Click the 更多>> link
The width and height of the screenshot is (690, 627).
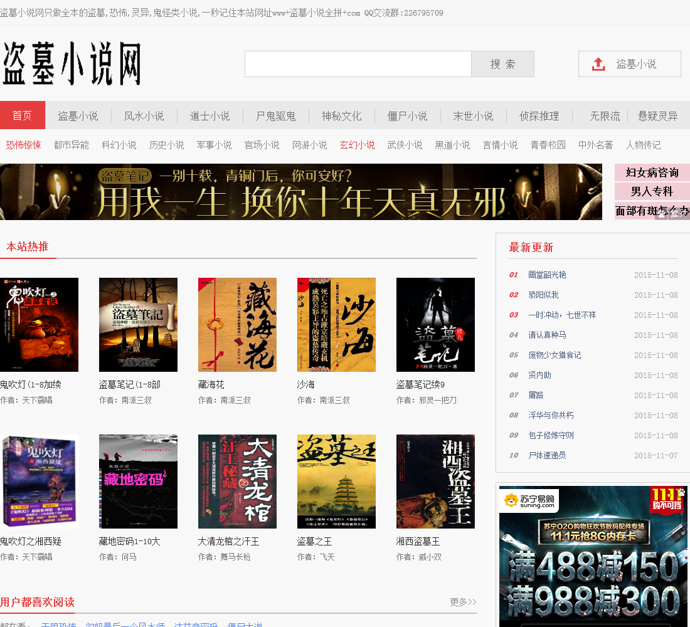(x=463, y=601)
